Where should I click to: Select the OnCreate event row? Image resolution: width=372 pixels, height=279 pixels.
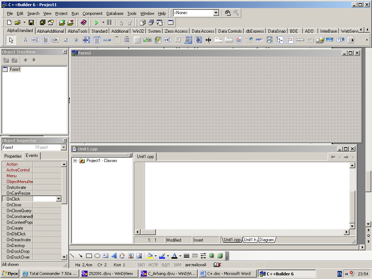pos(32,228)
